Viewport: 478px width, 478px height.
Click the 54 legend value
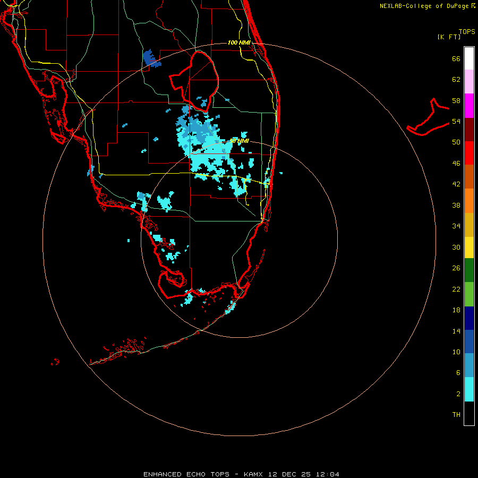[456, 121]
